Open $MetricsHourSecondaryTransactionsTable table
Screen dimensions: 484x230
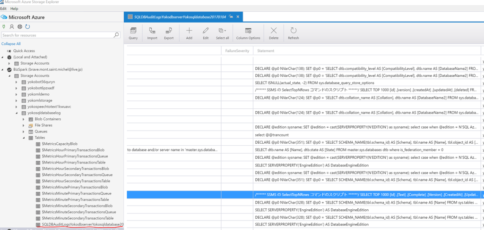coord(76,181)
